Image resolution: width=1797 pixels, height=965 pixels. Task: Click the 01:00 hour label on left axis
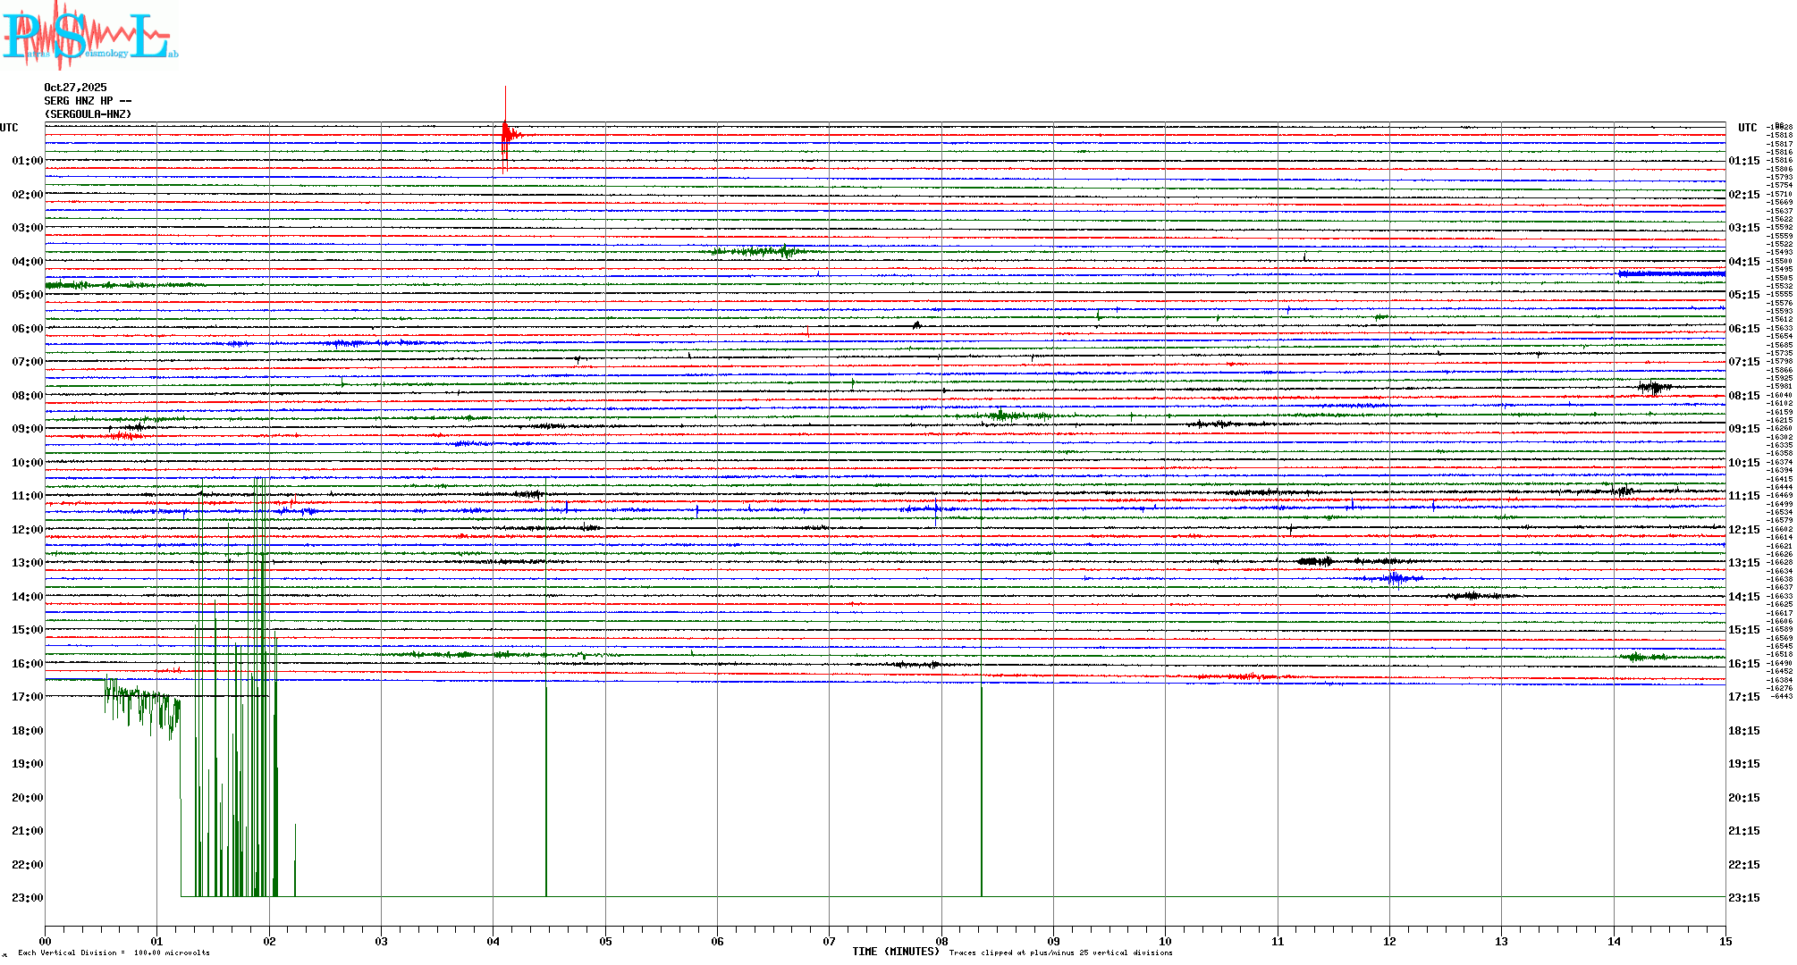tap(27, 161)
